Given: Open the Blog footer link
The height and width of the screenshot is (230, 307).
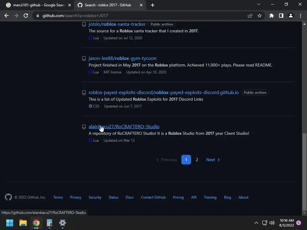Looking at the screenshot, I should (227, 197).
